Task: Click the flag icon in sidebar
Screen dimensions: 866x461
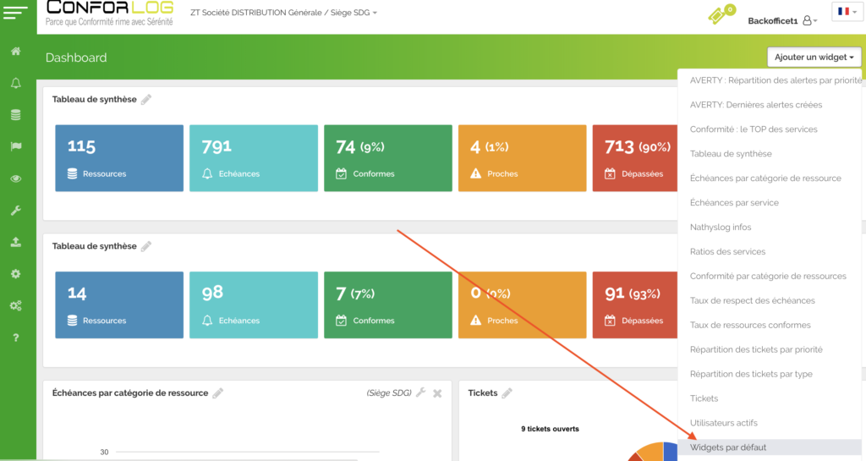Action: coord(15,146)
